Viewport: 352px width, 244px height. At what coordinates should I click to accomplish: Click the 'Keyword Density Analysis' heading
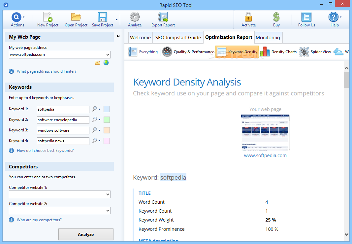pyautogui.click(x=187, y=82)
